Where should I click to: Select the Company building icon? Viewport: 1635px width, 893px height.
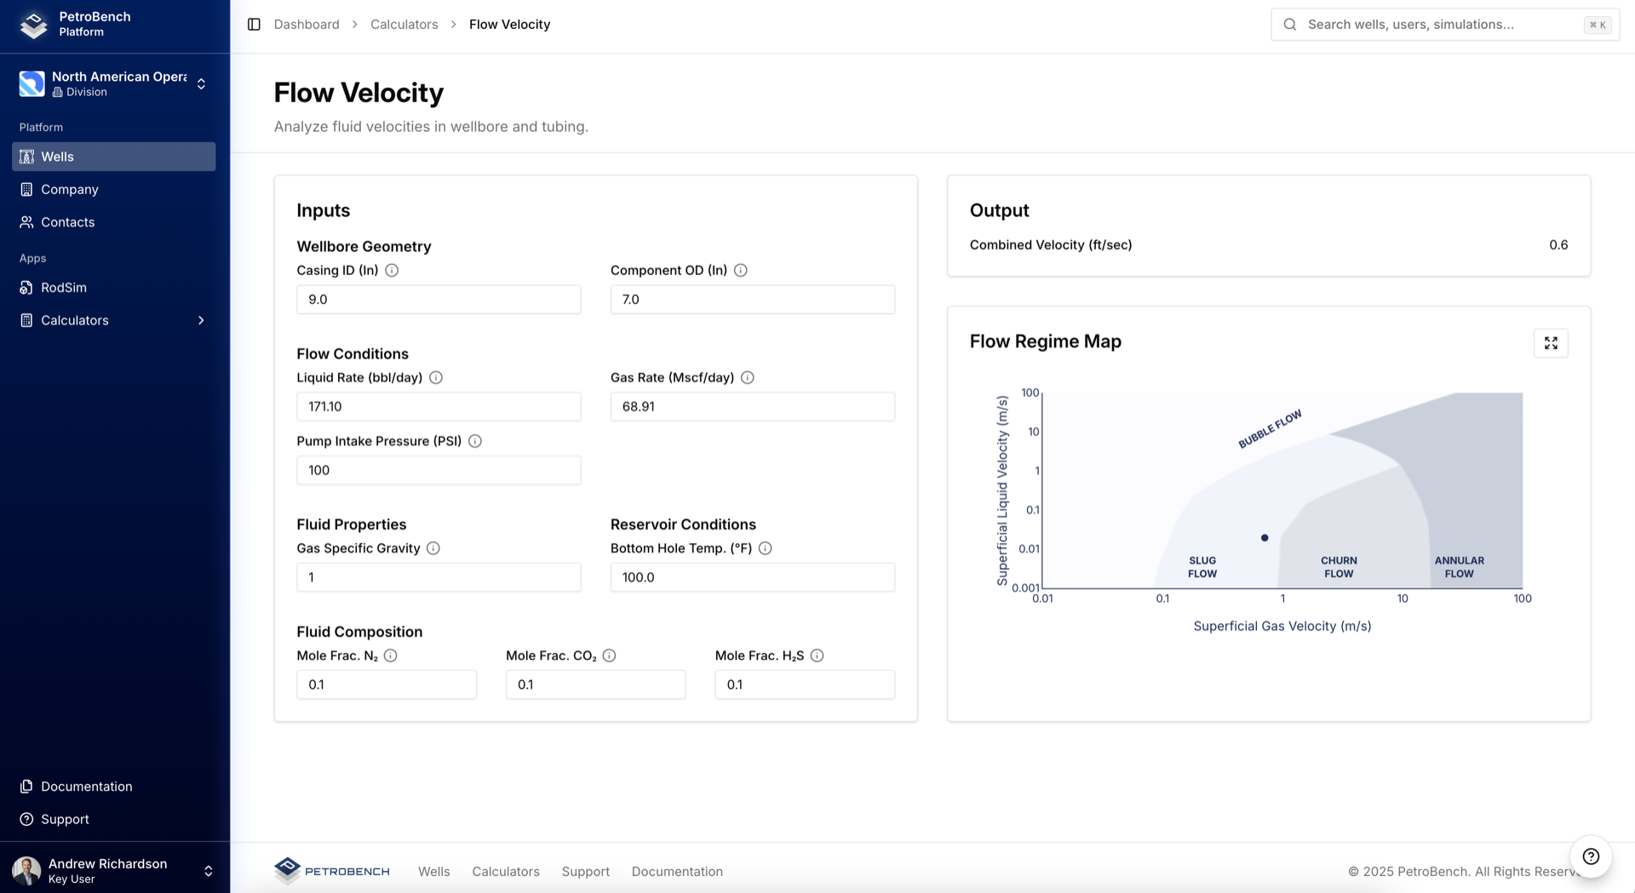tap(26, 189)
